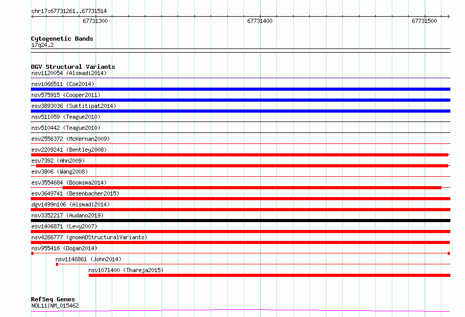The width and height of the screenshot is (465, 317).
Task: Open the DGV Structural Variants track title
Action: pyautogui.click(x=73, y=67)
